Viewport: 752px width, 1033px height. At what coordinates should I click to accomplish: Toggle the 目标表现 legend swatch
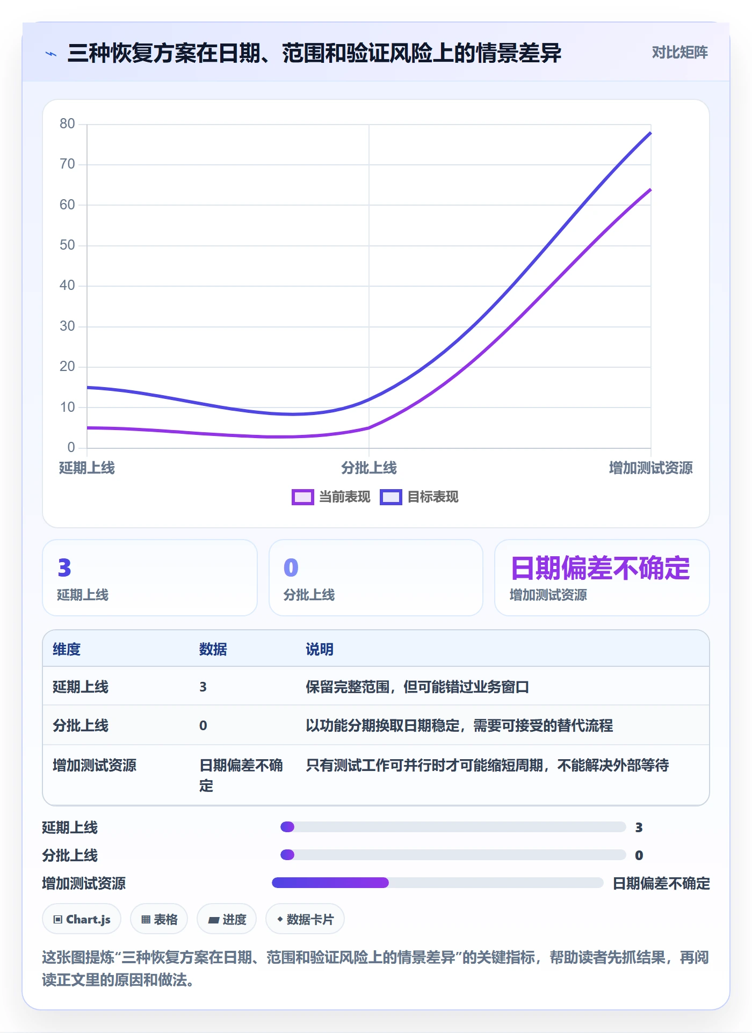click(391, 497)
